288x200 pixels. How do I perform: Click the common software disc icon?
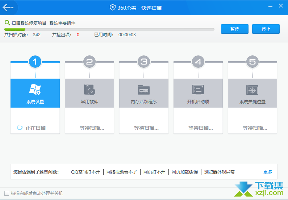pos(89,89)
